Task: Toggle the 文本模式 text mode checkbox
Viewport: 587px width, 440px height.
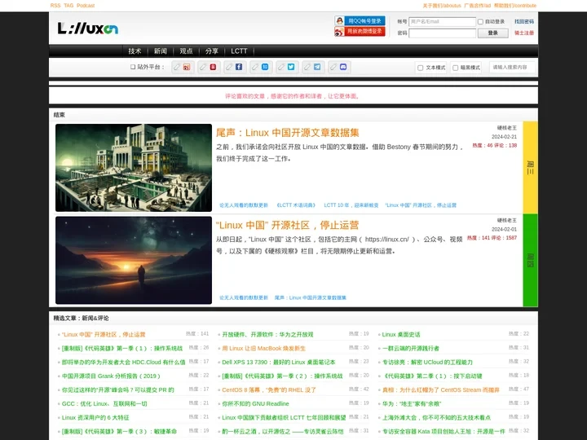Action: point(420,68)
